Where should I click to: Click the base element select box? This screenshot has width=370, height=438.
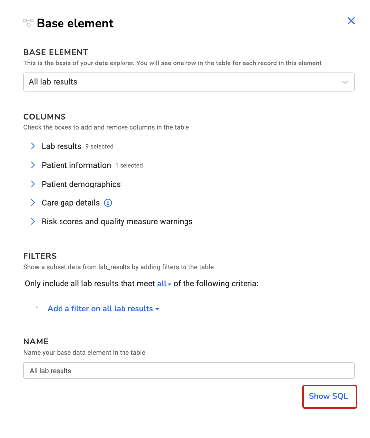[x=179, y=82]
